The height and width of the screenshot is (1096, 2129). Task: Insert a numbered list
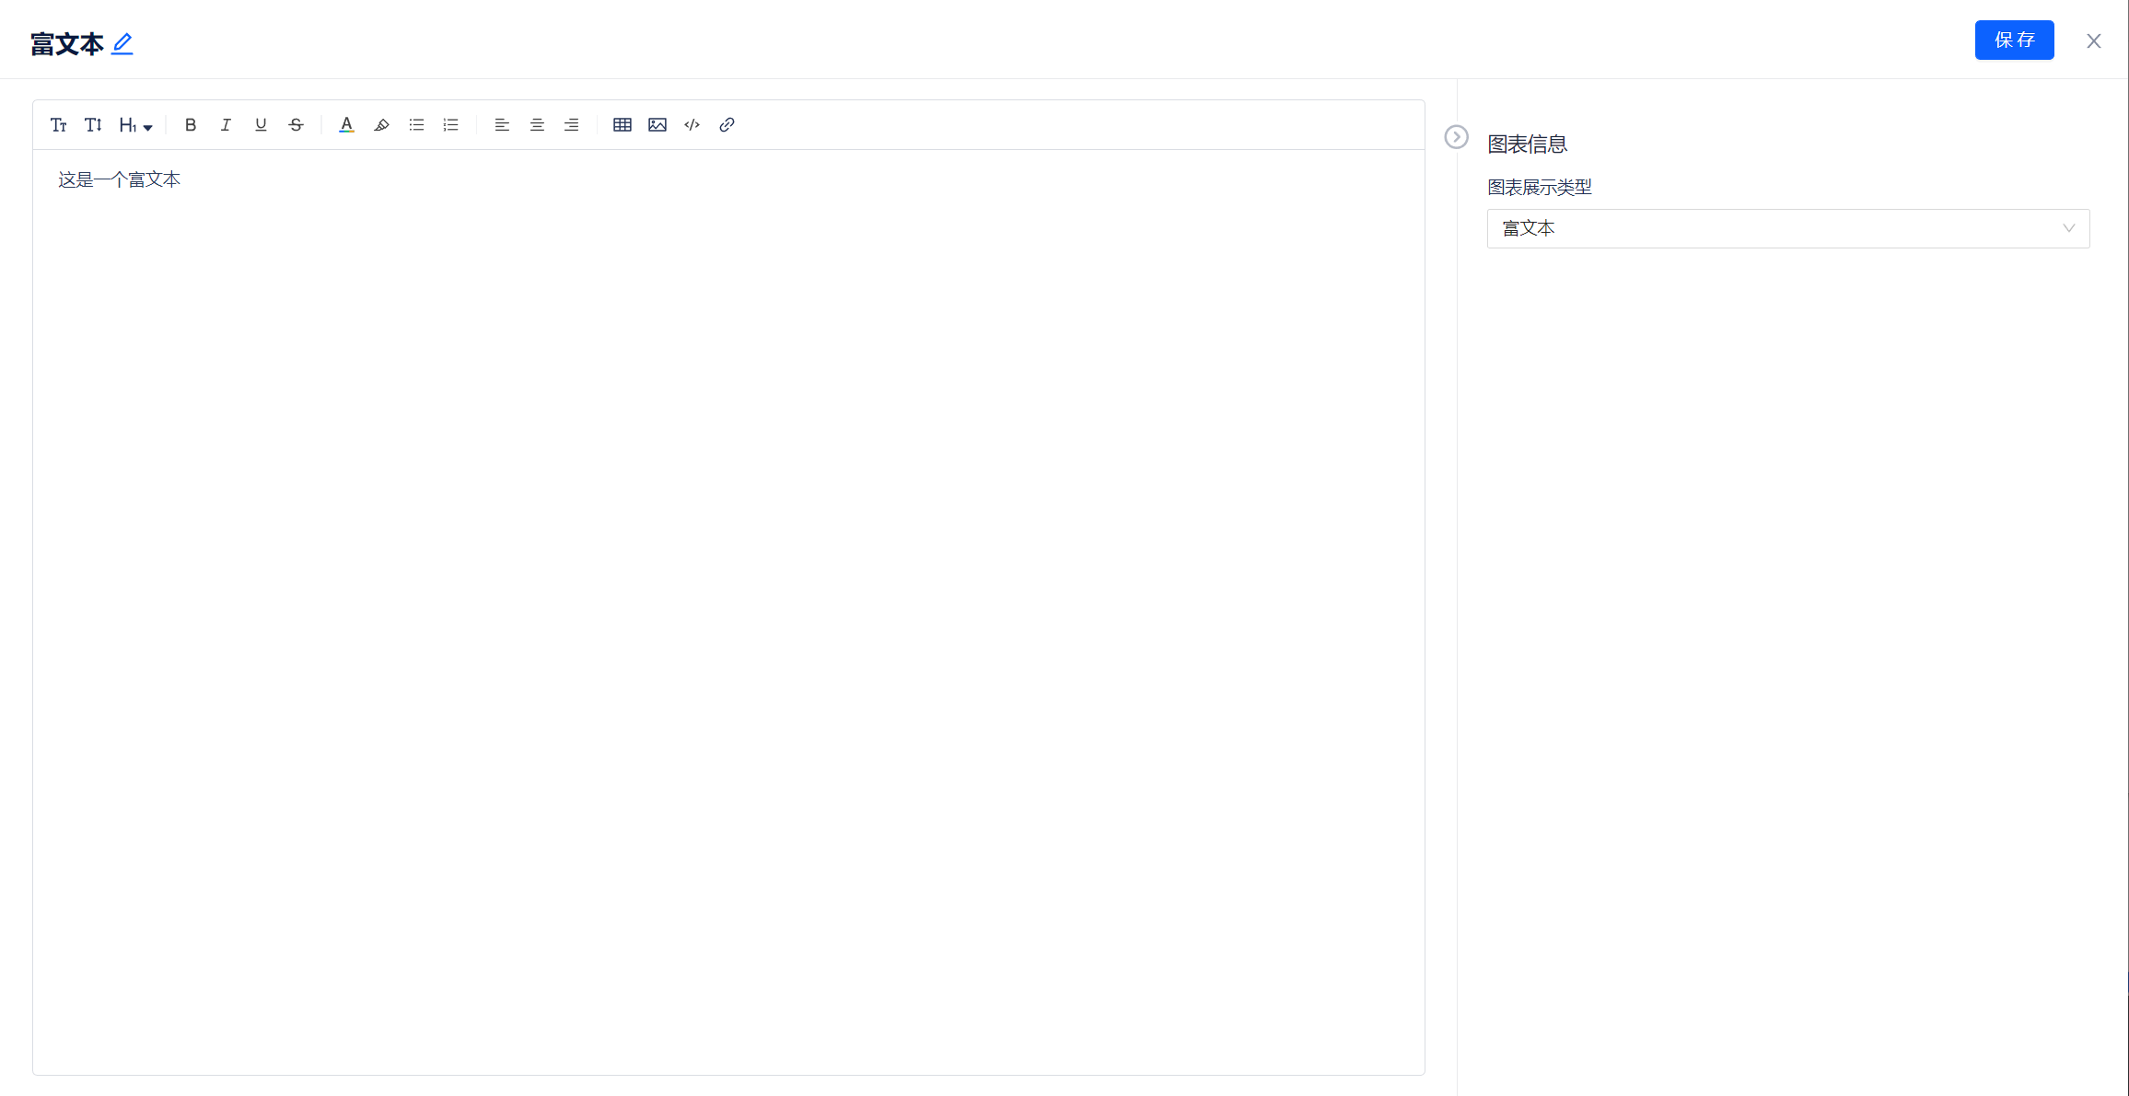click(x=451, y=125)
